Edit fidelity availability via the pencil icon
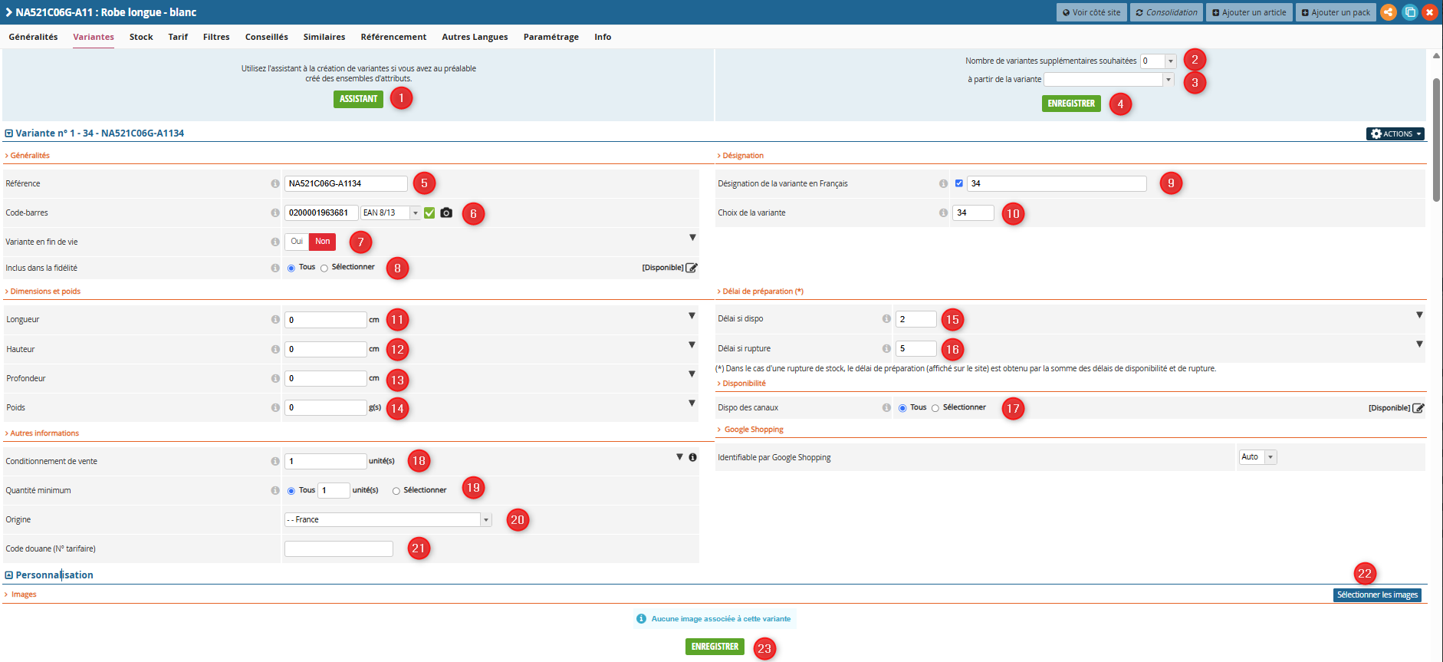The image size is (1443, 662). click(x=692, y=268)
